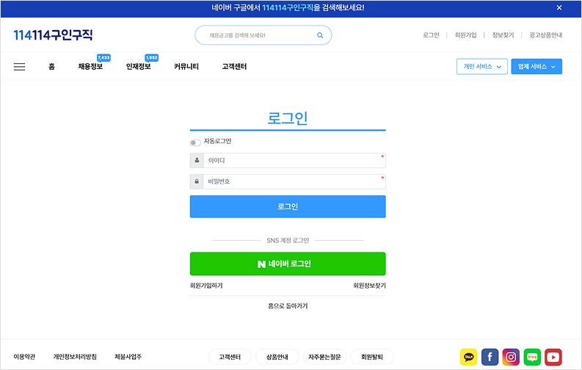This screenshot has width=582, height=370.
Task: Open the 커뮤니티 menu
Action: click(186, 67)
